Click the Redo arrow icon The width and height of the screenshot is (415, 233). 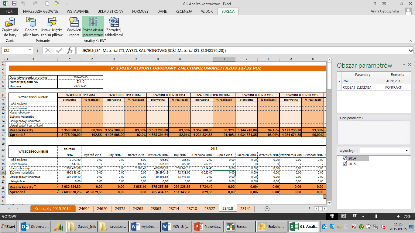pos(35,4)
